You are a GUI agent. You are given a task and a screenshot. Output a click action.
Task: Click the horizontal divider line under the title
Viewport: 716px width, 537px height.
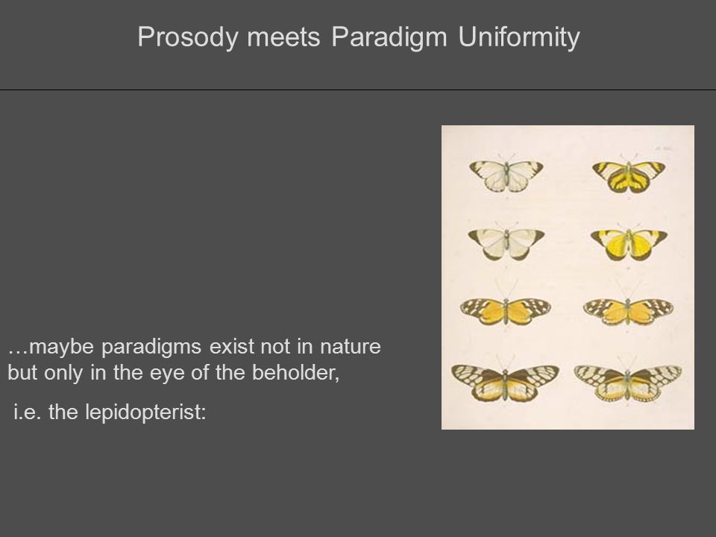358,90
